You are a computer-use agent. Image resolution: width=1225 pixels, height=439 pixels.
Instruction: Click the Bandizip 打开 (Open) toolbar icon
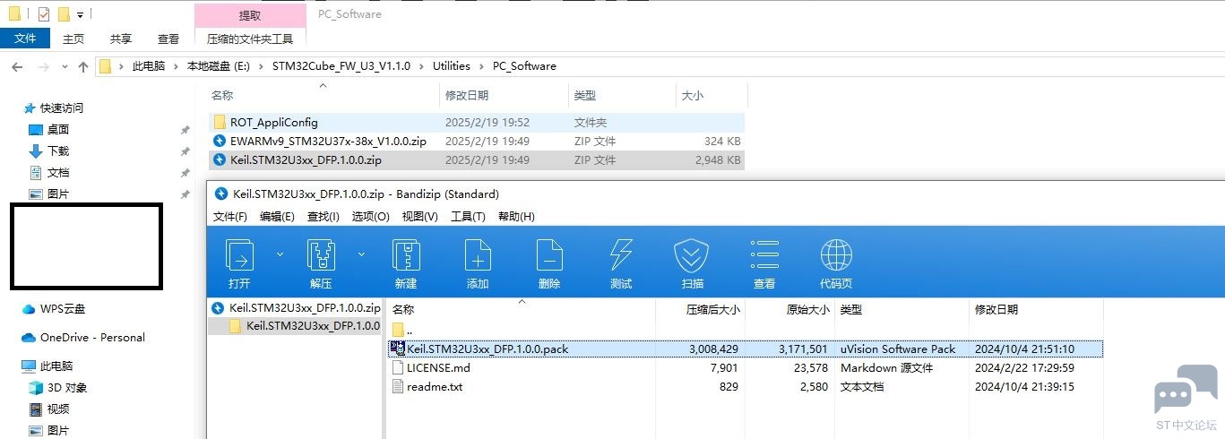tap(239, 256)
